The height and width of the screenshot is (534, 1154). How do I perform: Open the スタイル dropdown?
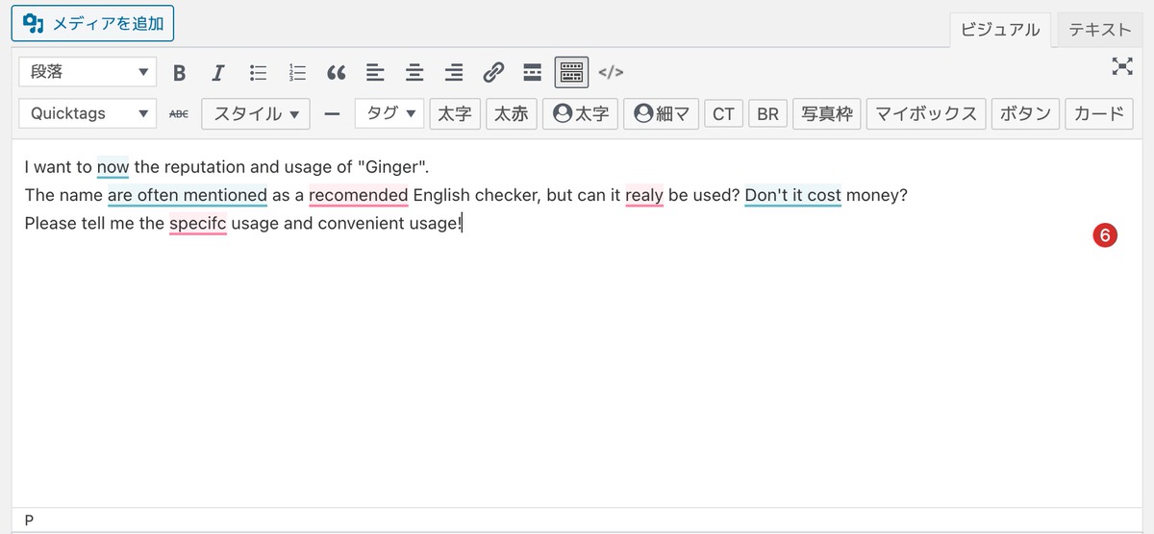click(x=256, y=113)
